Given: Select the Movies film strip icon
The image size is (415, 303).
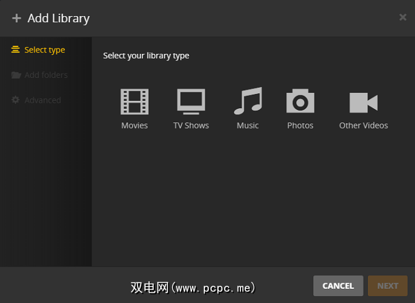Looking at the screenshot, I should point(134,101).
